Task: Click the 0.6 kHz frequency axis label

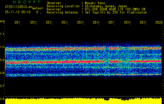Action: point(2,99)
